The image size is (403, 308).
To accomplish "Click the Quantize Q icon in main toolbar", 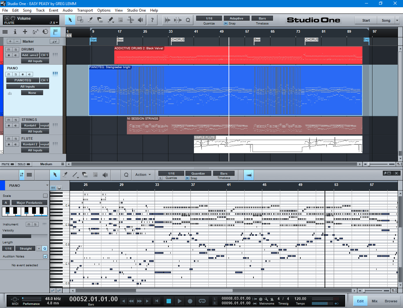I will pyautogui.click(x=188, y=20).
